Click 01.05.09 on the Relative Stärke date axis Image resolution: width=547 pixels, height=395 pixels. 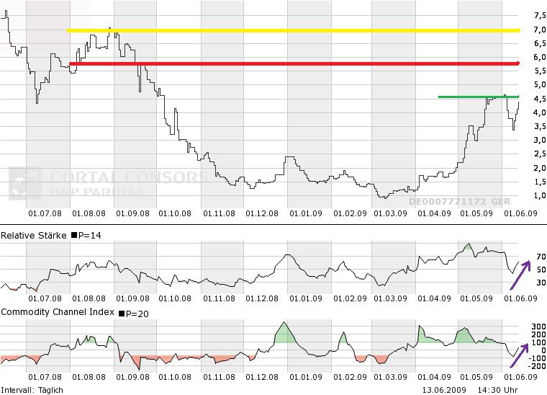point(476,298)
